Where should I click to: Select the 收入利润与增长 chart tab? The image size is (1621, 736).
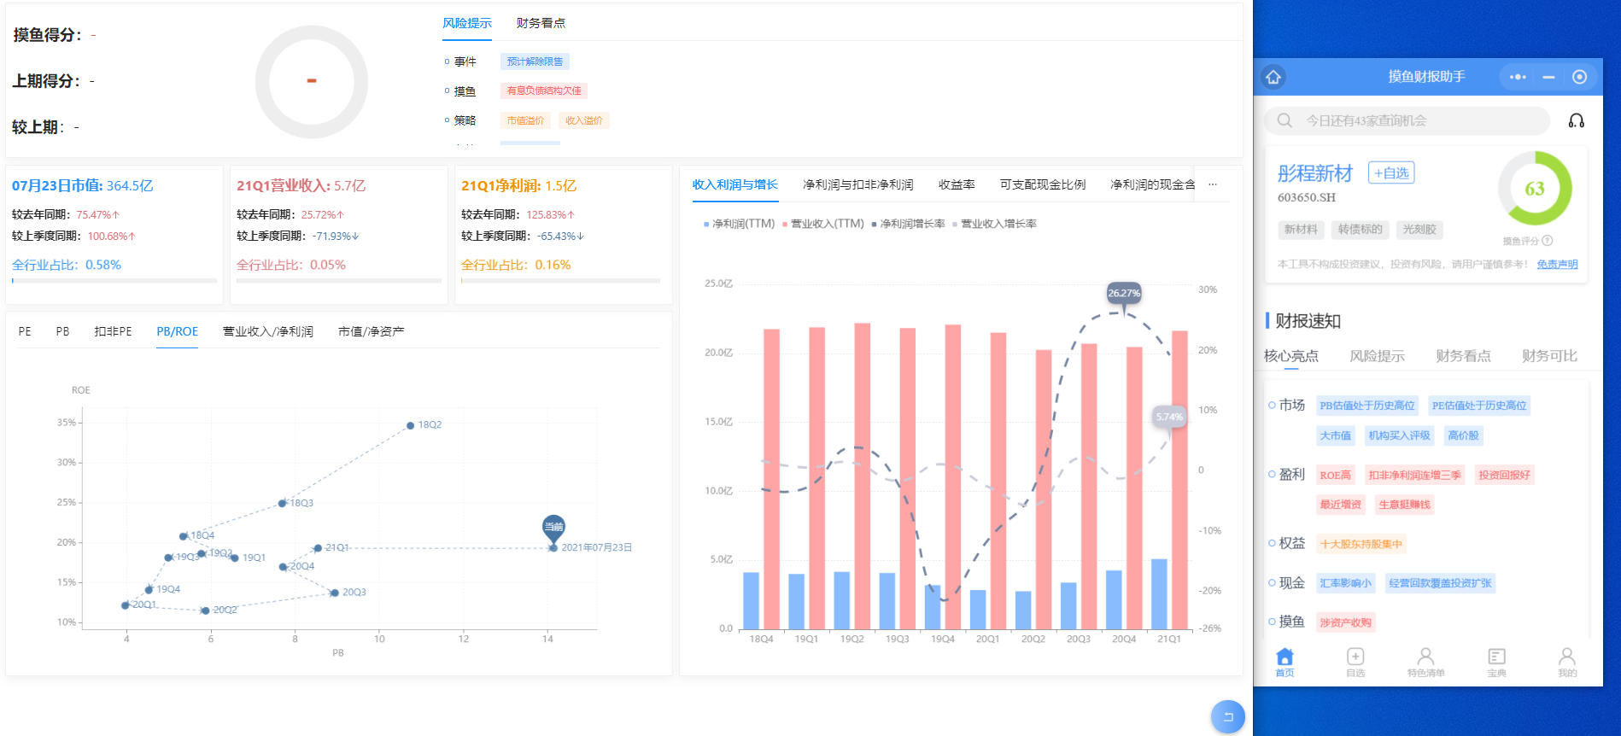[x=734, y=184]
